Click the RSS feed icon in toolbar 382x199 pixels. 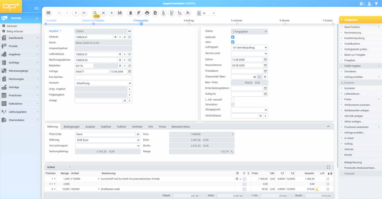click(188, 13)
